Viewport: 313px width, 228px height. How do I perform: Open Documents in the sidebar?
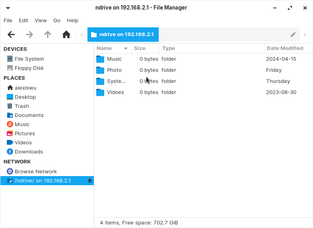point(47,115)
